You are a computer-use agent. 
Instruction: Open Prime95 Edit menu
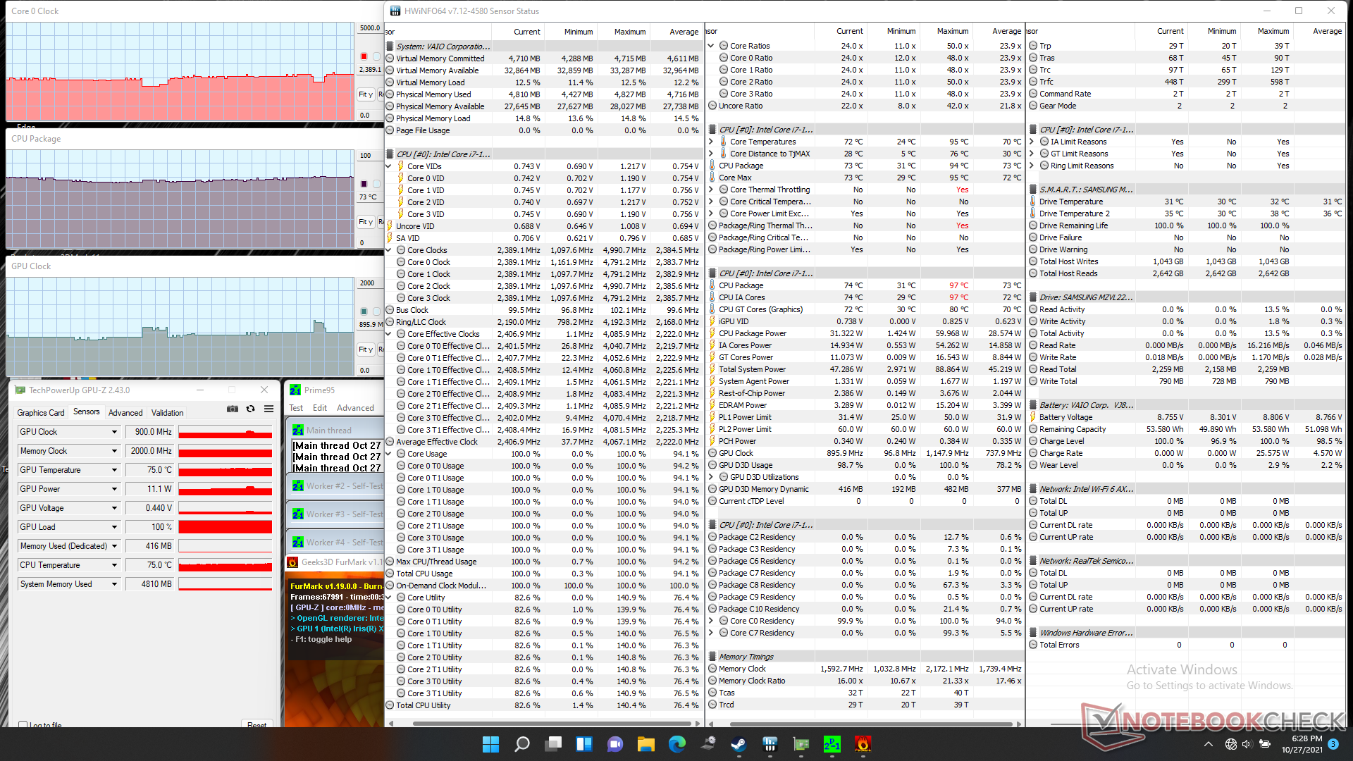point(320,408)
